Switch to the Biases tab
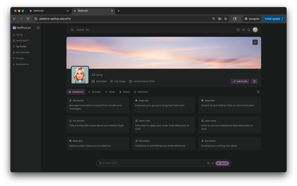 pos(125,92)
